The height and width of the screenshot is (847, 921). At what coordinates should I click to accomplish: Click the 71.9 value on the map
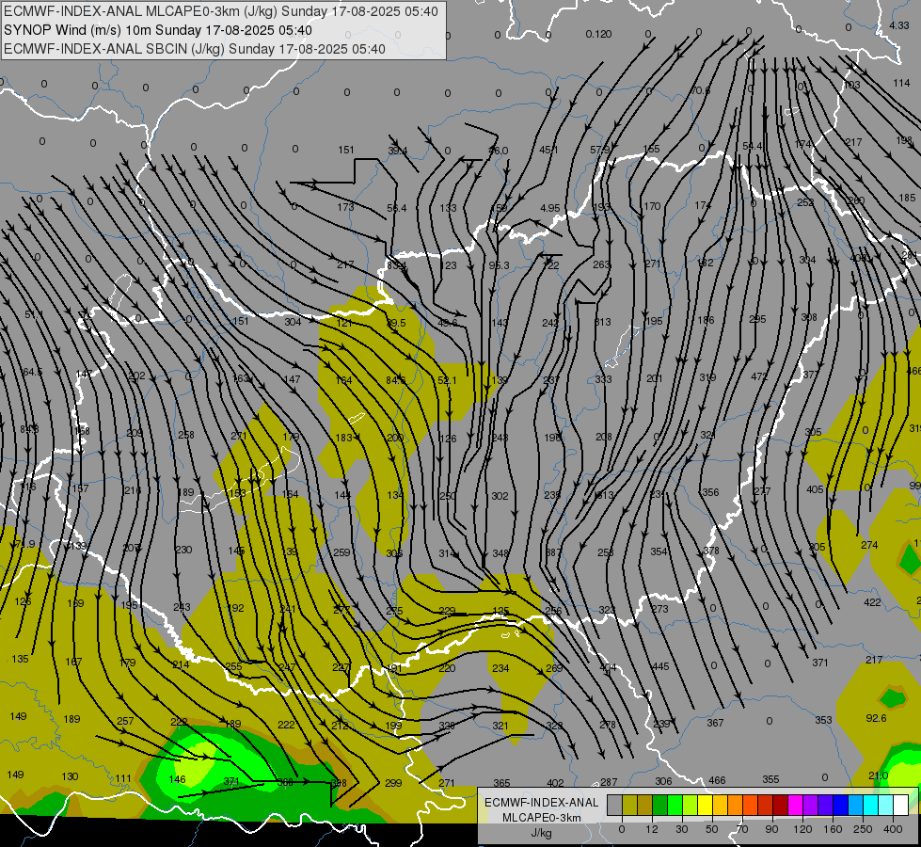24,544
